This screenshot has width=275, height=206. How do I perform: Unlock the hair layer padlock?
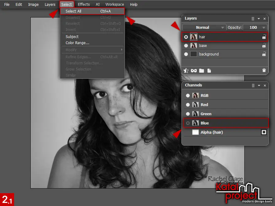(263, 37)
